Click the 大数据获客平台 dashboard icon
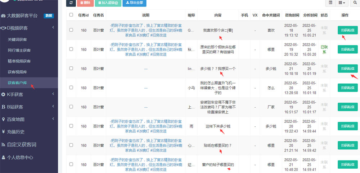Image resolution: width=360 pixels, height=173 pixels. point(3,16)
